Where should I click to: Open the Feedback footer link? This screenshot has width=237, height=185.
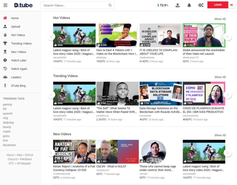[26, 159]
